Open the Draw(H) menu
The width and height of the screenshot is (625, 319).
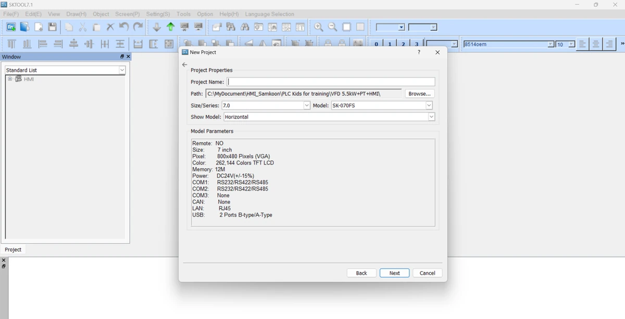point(77,14)
